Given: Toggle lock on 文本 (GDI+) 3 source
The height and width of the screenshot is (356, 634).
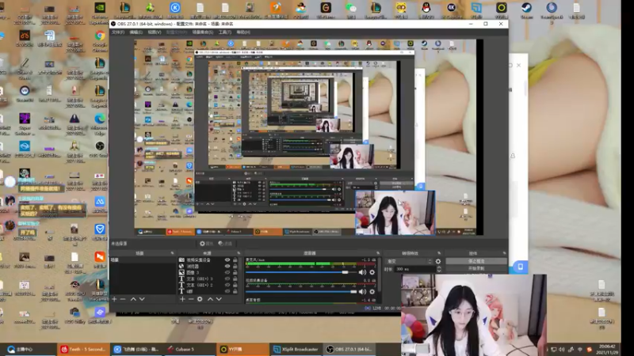Looking at the screenshot, I should (x=235, y=278).
